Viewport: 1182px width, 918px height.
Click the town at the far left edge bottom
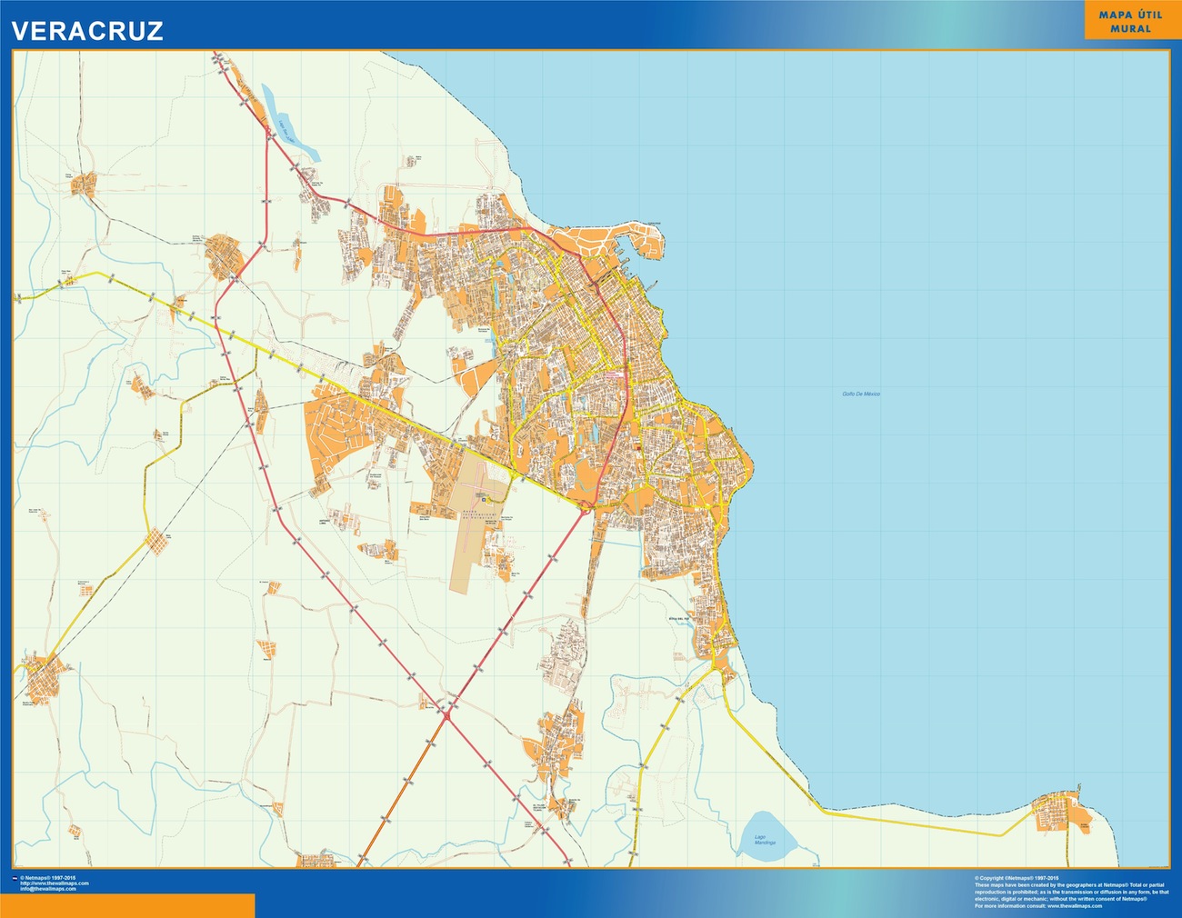(x=43, y=678)
